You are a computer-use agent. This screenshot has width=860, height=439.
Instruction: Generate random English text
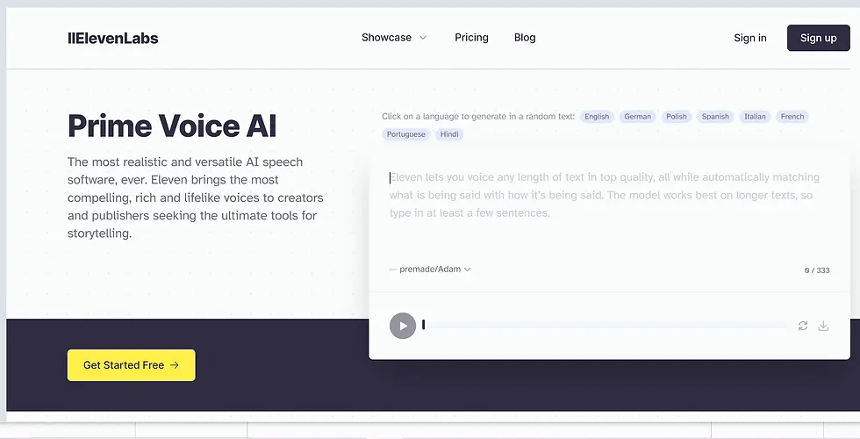[597, 116]
